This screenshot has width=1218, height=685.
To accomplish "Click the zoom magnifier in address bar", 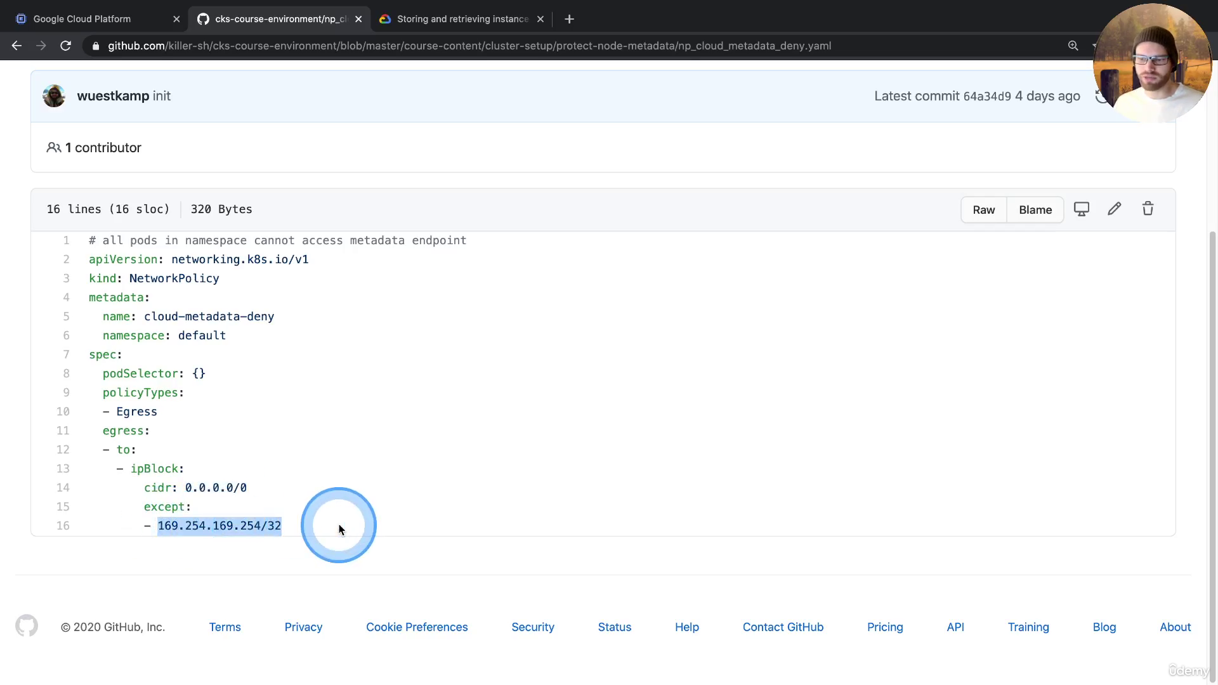I will [x=1073, y=46].
